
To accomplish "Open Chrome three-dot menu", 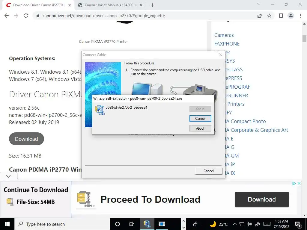I will pos(300,16).
